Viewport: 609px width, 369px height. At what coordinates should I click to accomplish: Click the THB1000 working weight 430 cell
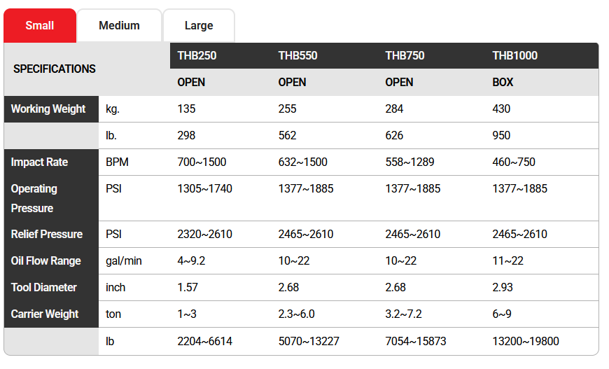point(501,109)
